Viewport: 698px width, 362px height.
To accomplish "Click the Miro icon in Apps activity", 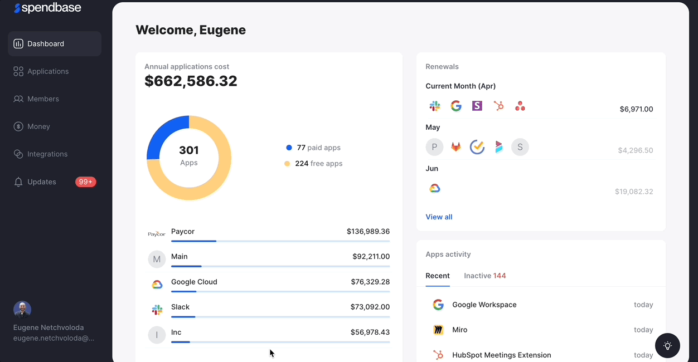I will pyautogui.click(x=438, y=330).
